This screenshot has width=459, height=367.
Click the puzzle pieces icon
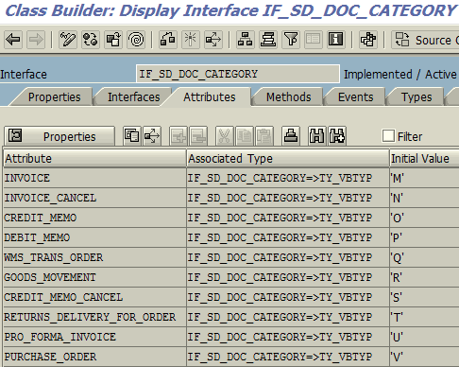[x=367, y=40]
